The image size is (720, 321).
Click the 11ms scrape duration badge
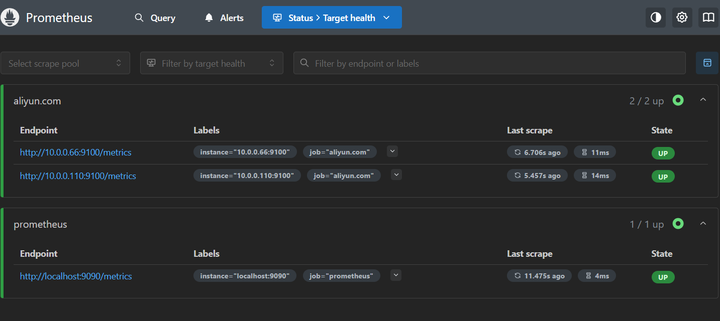595,152
